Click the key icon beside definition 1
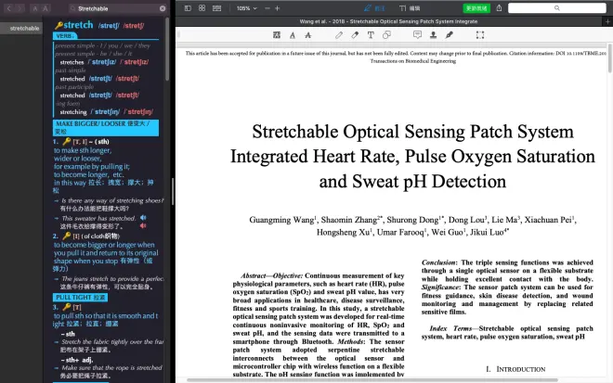 point(67,141)
